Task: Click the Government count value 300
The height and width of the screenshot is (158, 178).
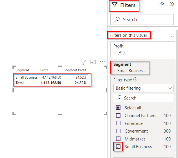Action: (167, 131)
